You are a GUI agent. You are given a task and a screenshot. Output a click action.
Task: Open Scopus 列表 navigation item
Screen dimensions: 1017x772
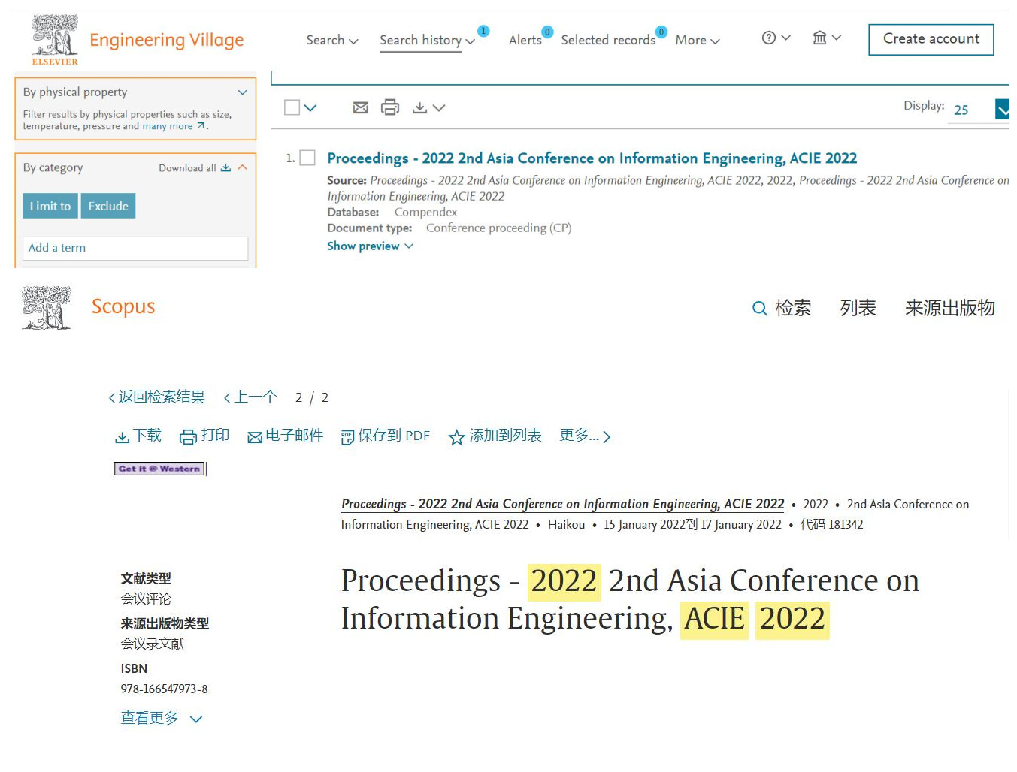click(858, 308)
